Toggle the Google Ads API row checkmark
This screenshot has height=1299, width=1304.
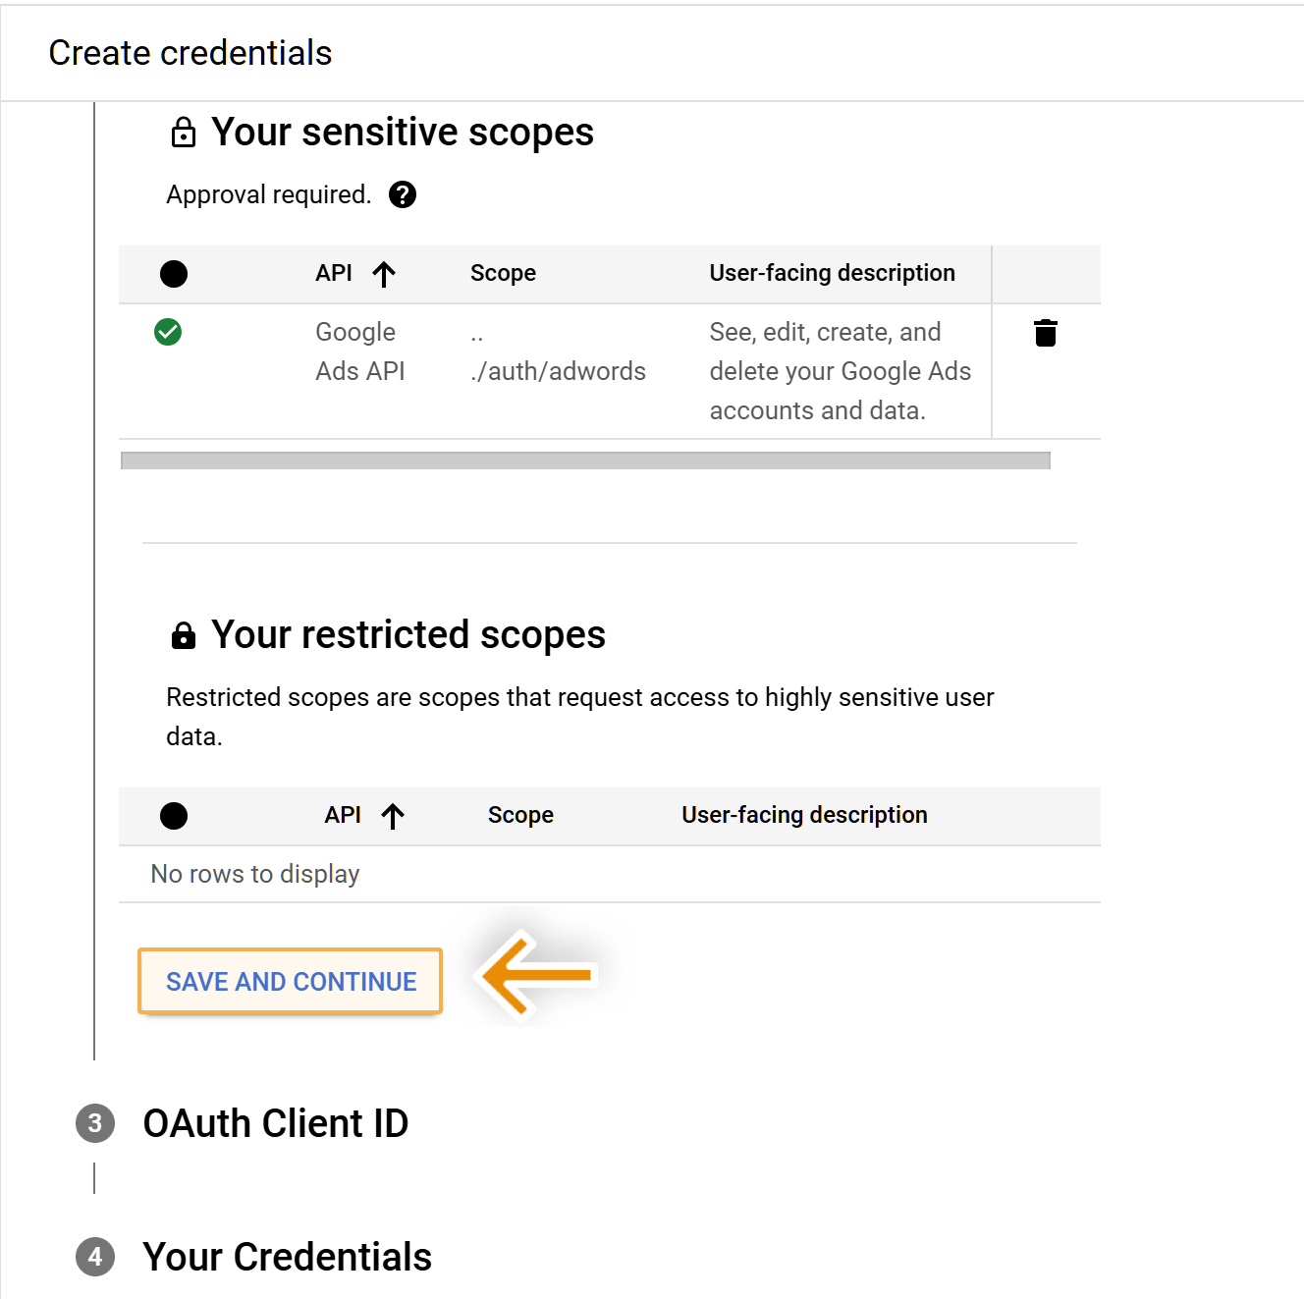click(x=168, y=332)
